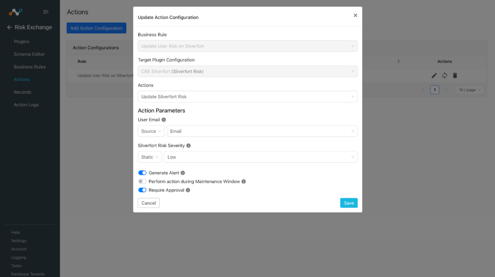Open Schema Editor in the sidebar
This screenshot has width=495, height=277.
click(x=29, y=54)
